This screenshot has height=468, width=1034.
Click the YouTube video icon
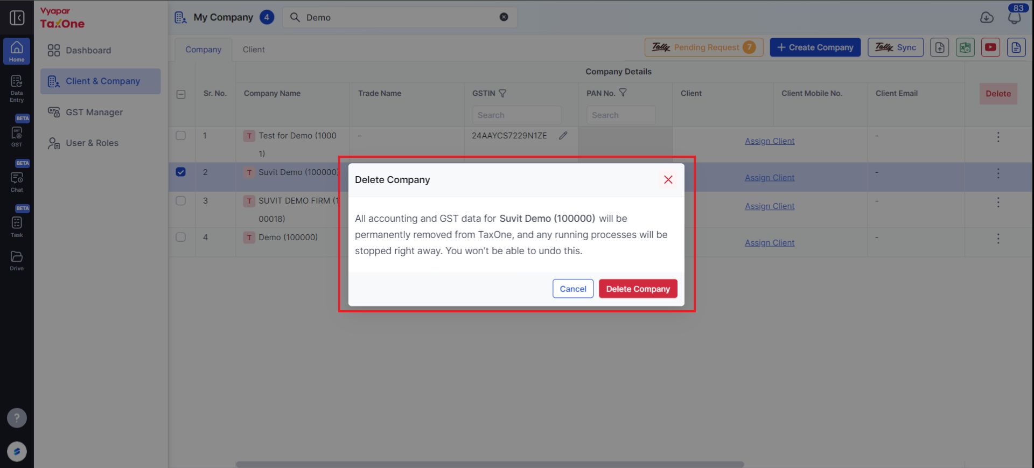point(990,47)
